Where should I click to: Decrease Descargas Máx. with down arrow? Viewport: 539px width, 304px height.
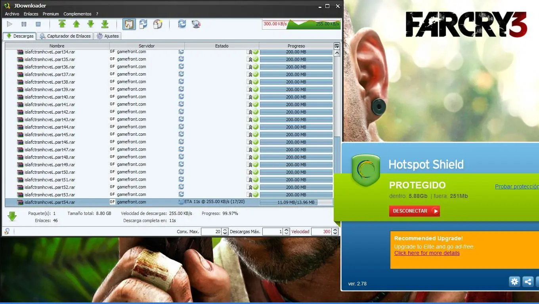286,234
